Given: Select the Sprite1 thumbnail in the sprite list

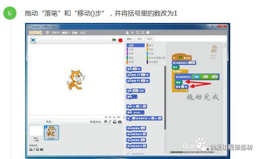Looking at the screenshot, I should point(51,133).
